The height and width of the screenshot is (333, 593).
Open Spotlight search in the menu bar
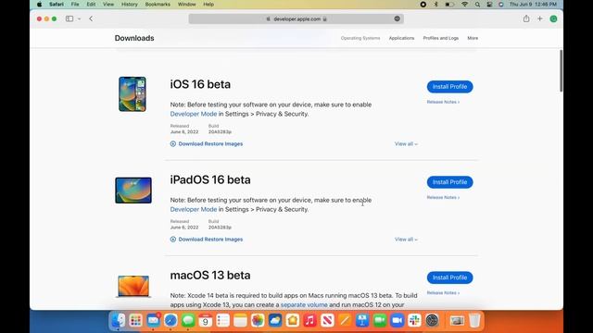tap(477, 4)
